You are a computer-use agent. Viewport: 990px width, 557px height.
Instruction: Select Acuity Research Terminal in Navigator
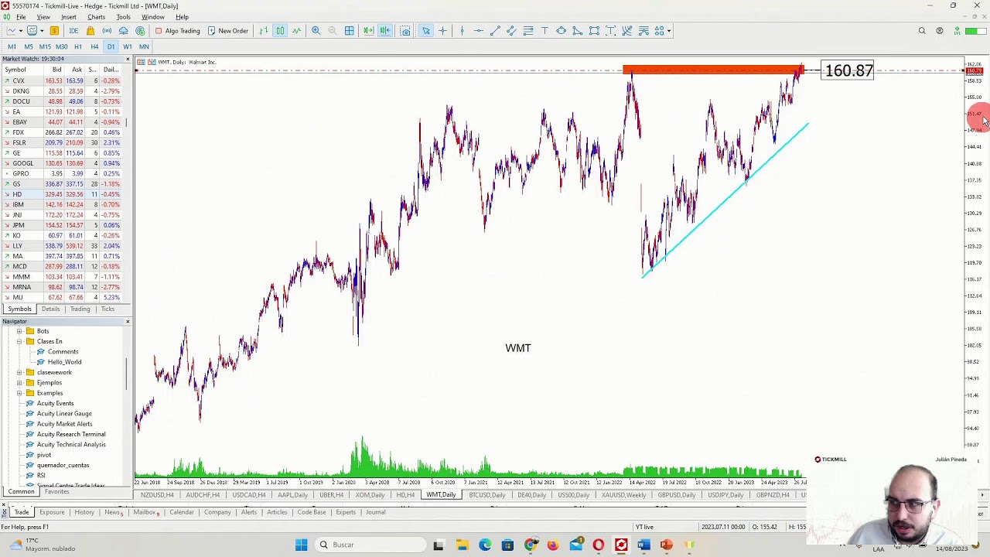(x=71, y=434)
